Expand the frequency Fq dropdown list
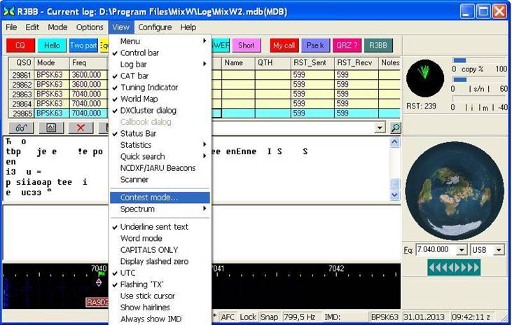The height and width of the screenshot is (325, 512). pos(462,249)
